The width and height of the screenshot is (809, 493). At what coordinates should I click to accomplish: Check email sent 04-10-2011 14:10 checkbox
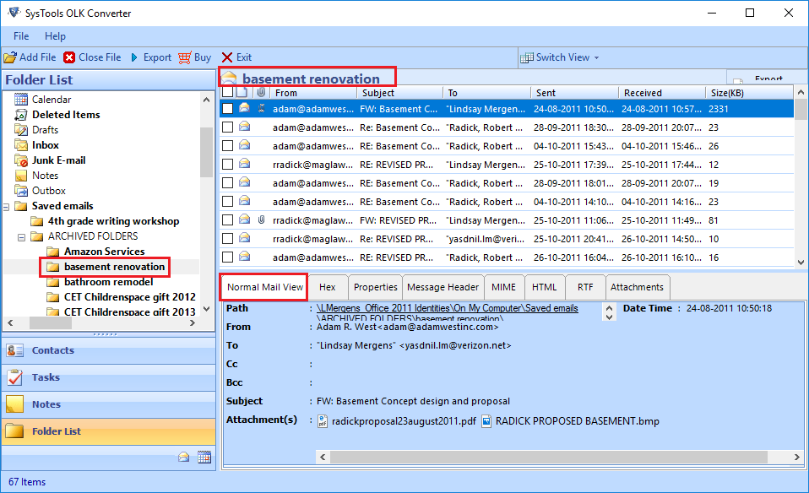(227, 202)
